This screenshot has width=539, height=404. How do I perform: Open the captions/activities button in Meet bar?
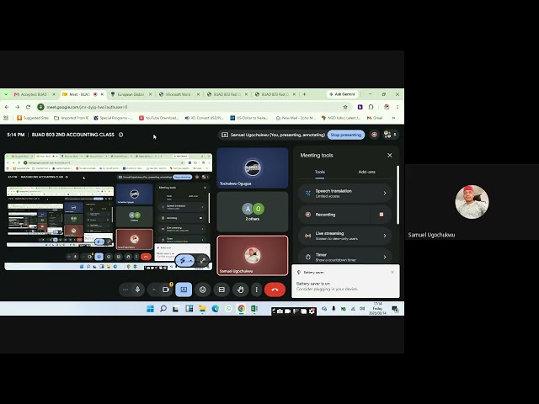click(x=221, y=290)
